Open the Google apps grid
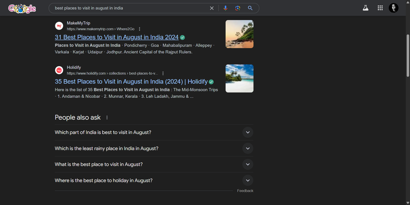The height and width of the screenshot is (205, 410). (x=380, y=8)
